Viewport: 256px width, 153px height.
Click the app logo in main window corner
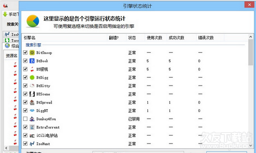point(5,6)
